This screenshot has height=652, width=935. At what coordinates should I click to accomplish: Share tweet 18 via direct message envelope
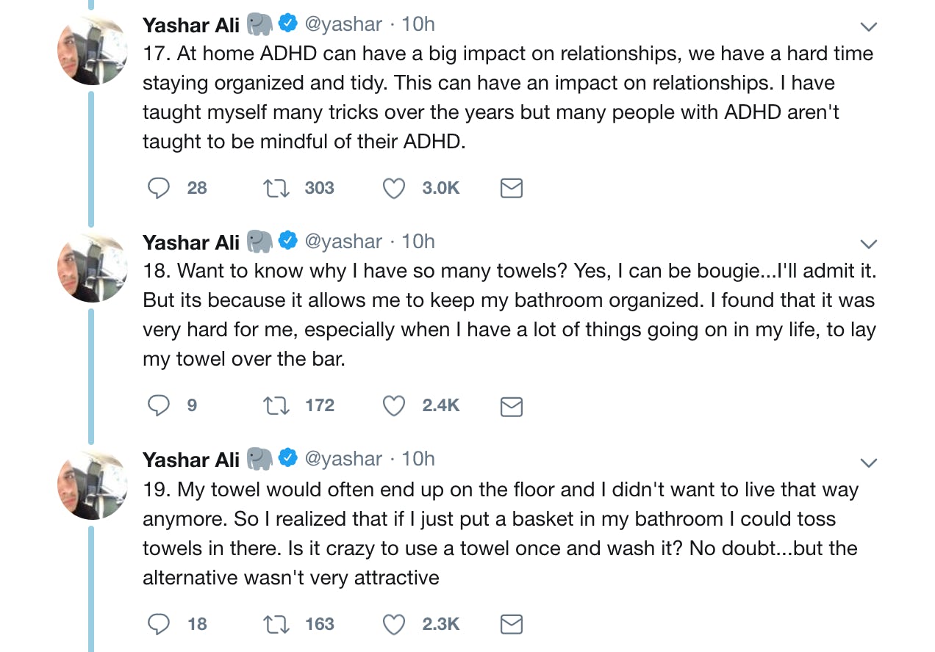(x=511, y=405)
